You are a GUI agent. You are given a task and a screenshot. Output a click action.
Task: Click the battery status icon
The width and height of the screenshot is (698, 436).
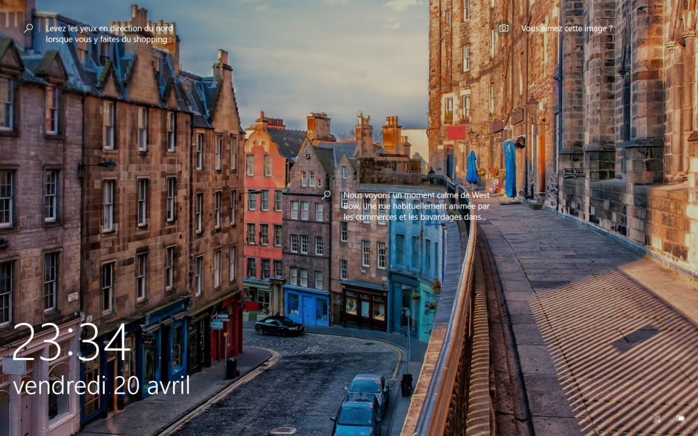pyautogui.click(x=680, y=419)
